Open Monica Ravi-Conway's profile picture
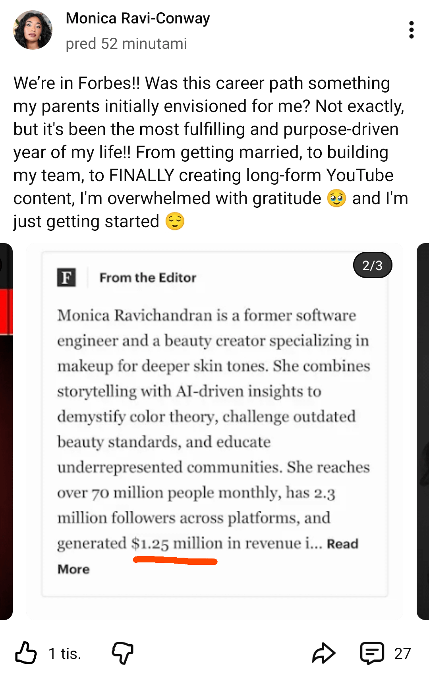Image resolution: width=429 pixels, height=678 pixels. pos(33,30)
